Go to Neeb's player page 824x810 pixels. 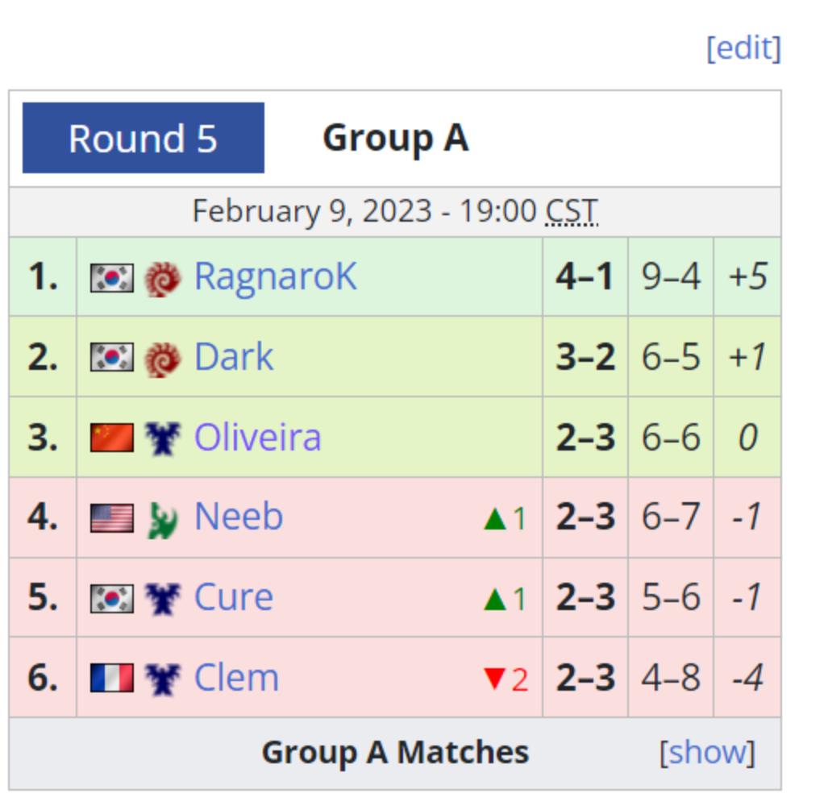[239, 517]
